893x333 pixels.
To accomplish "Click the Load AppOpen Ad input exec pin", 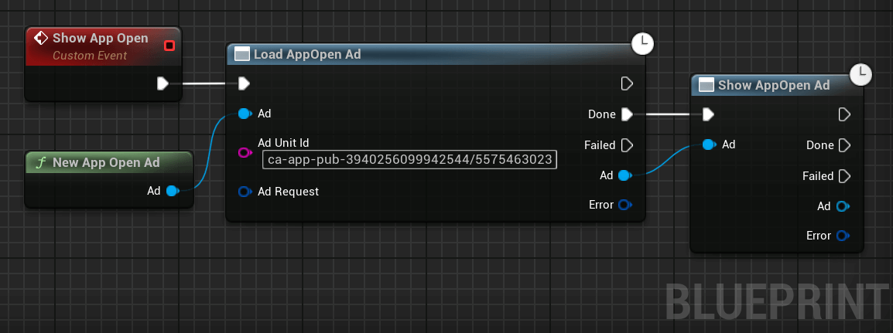I will (244, 84).
